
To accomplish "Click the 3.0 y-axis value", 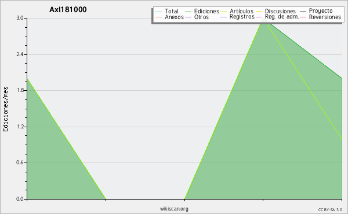I will 20,18.
